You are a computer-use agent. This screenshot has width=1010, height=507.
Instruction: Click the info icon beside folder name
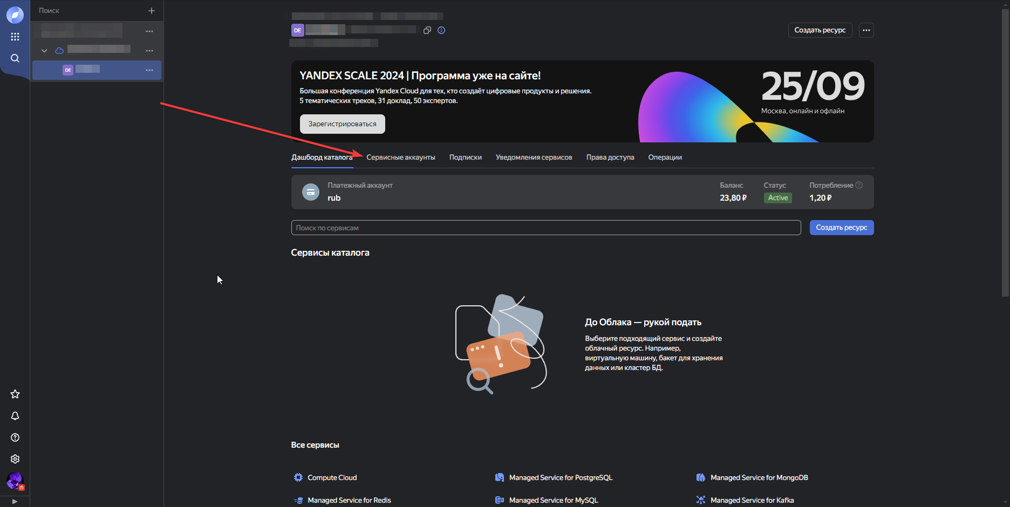pyautogui.click(x=441, y=30)
